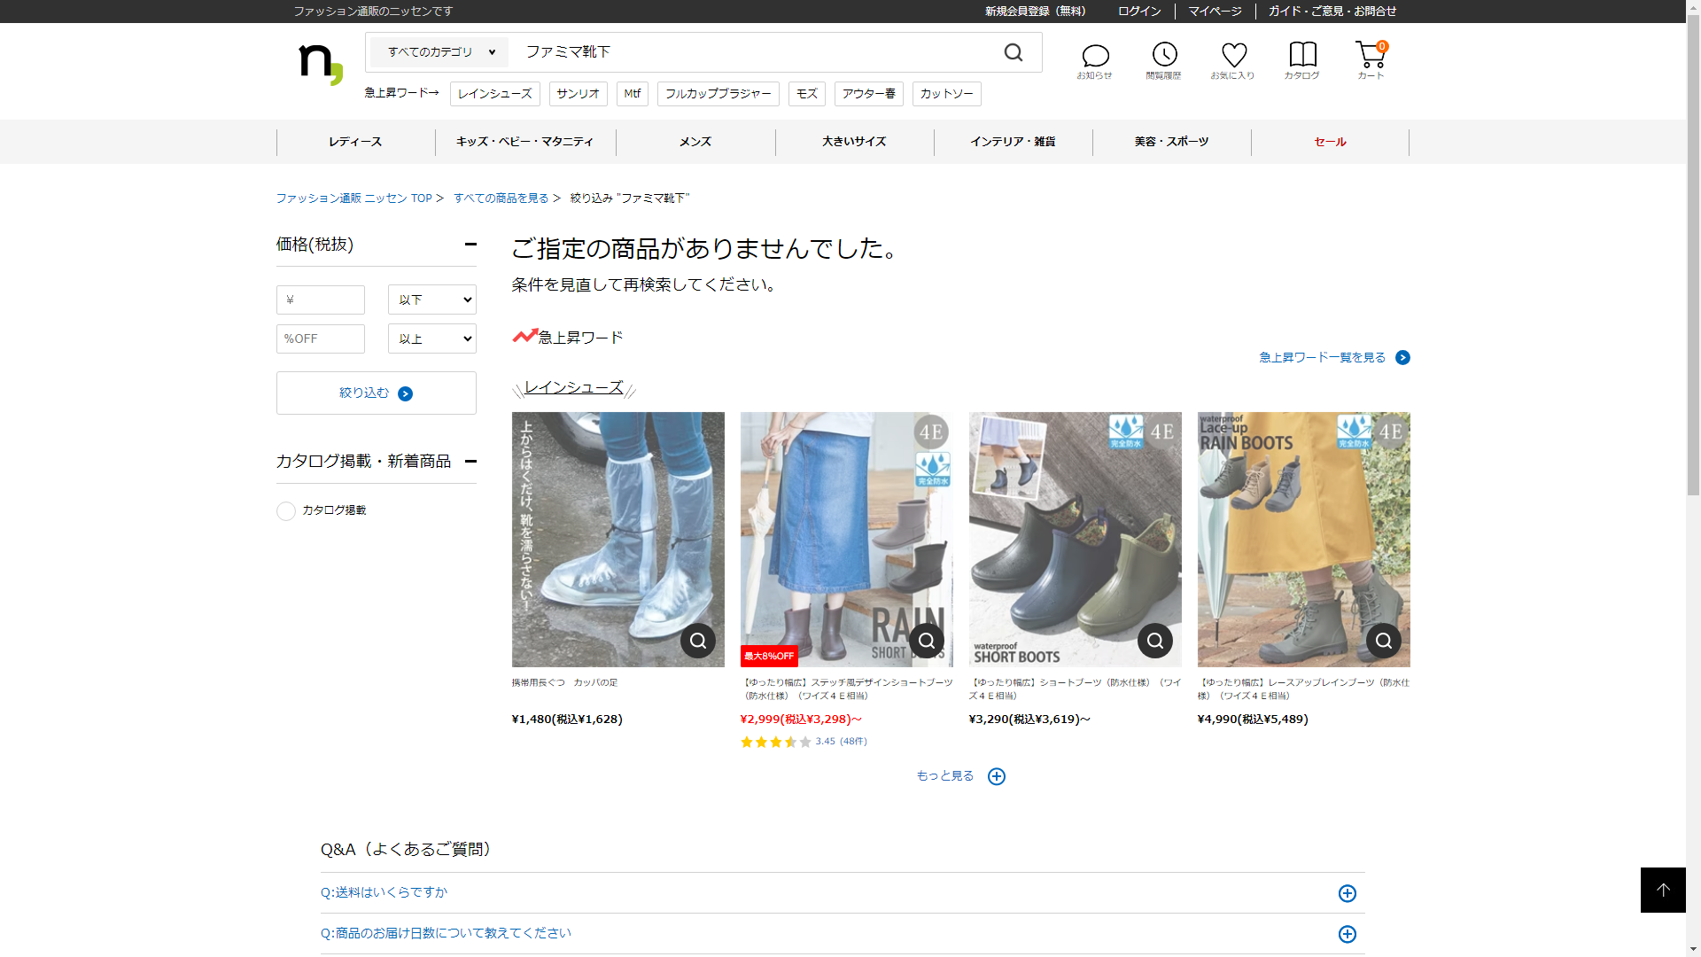Select the カタログ掲載 radio option
The height and width of the screenshot is (957, 1701).
click(286, 511)
